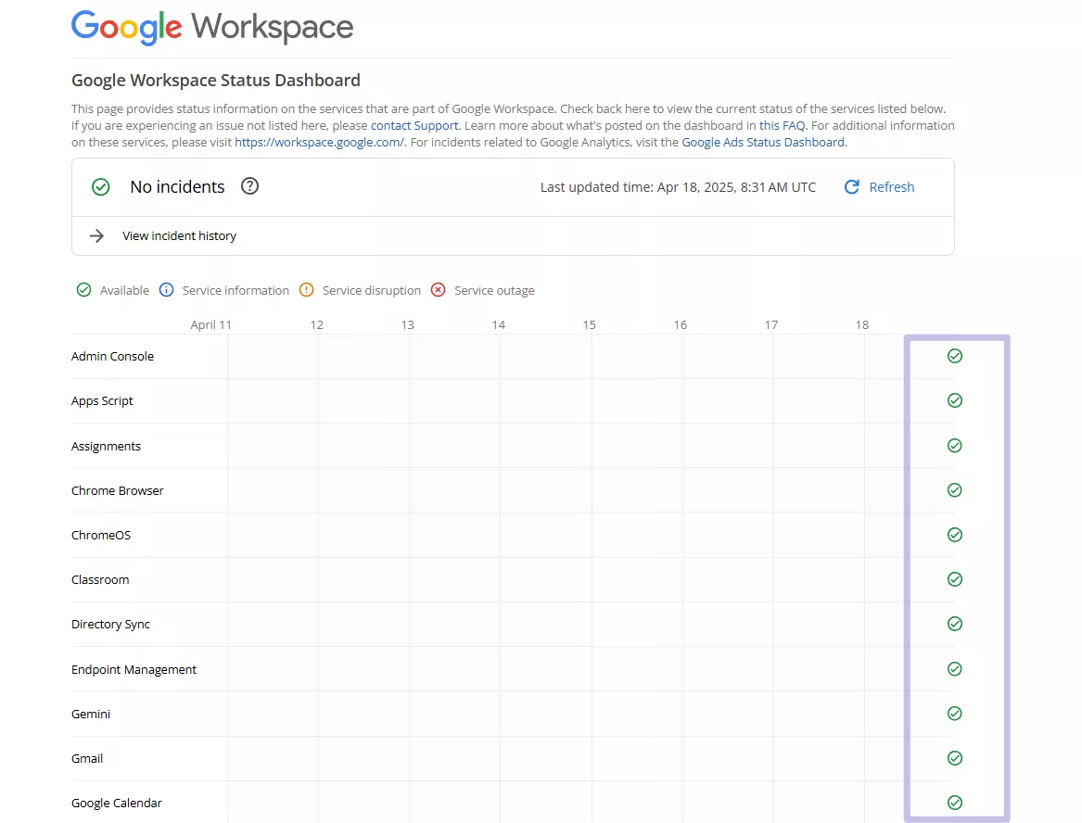Click ChromeOS status checkmark icon

pos(954,535)
